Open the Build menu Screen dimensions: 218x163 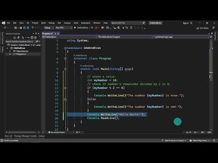coord(44,23)
